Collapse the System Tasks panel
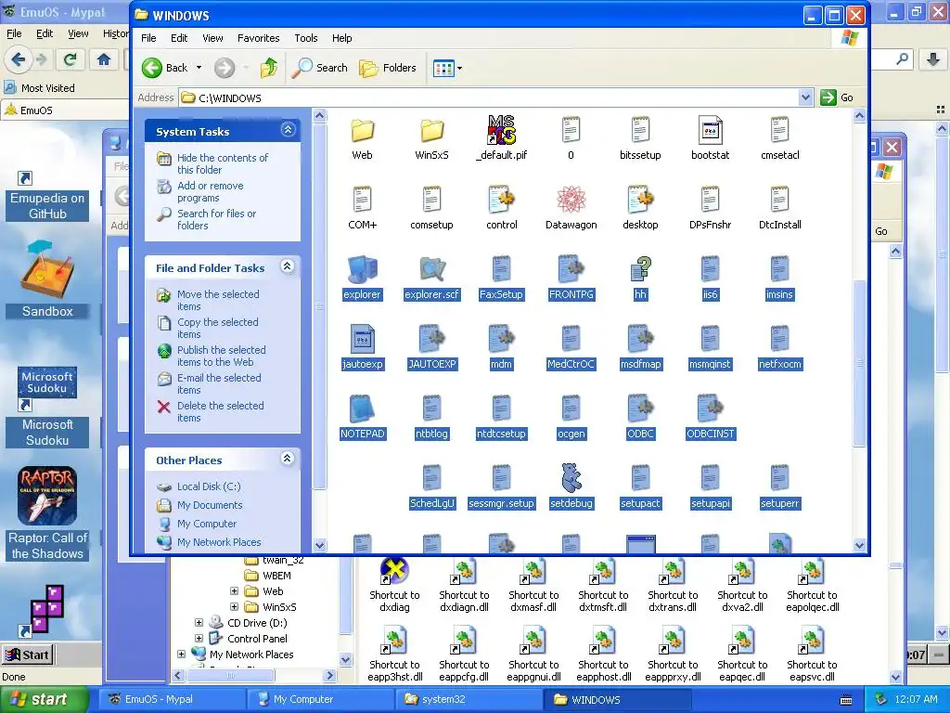This screenshot has height=713, width=950. pos(288,130)
